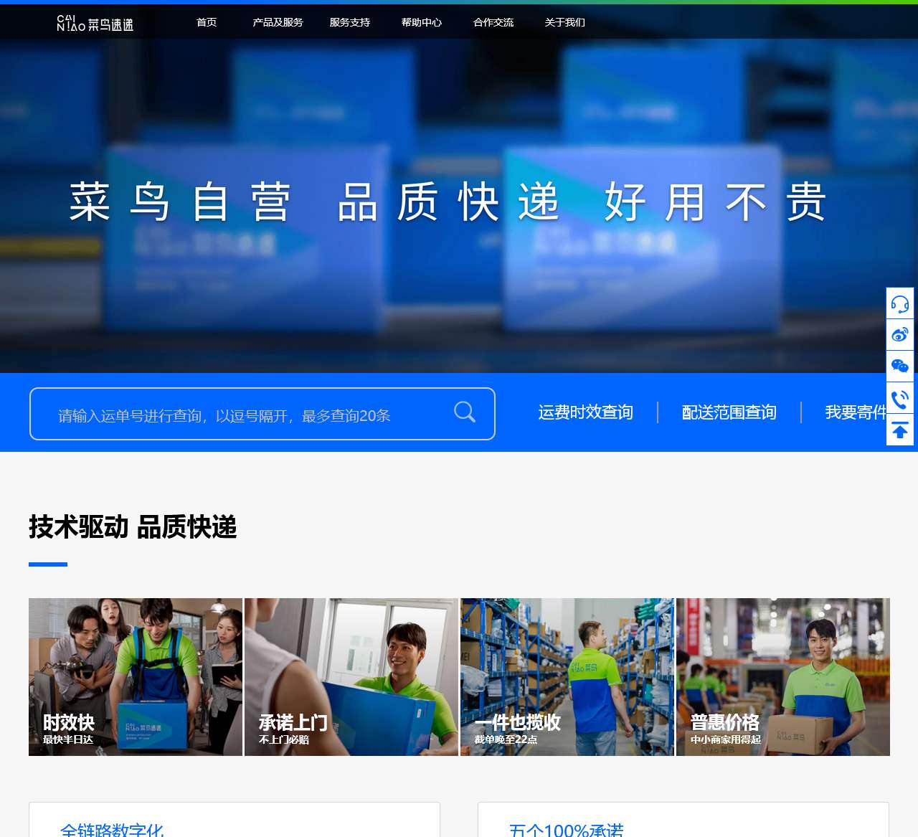Open the 关于我们 menu
Image resolution: width=918 pixels, height=837 pixels.
click(565, 22)
